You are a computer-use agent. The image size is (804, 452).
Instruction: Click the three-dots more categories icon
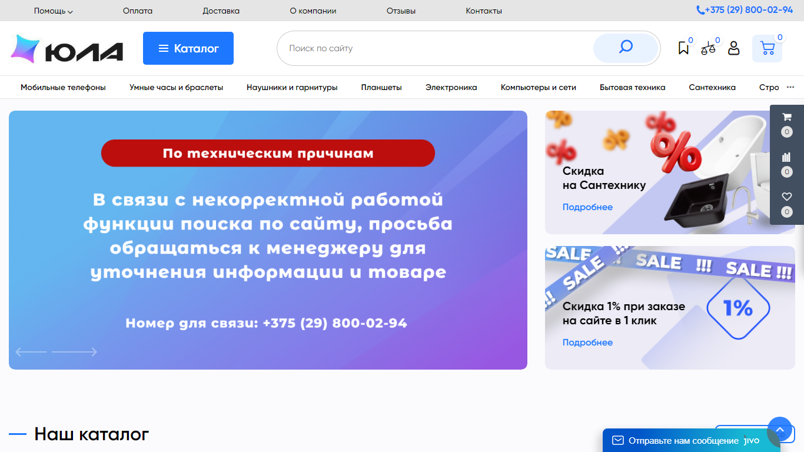(x=790, y=87)
